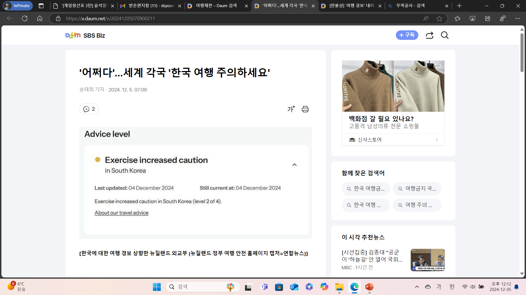
Task: Click the browser refresh icon
Action: coord(25,19)
